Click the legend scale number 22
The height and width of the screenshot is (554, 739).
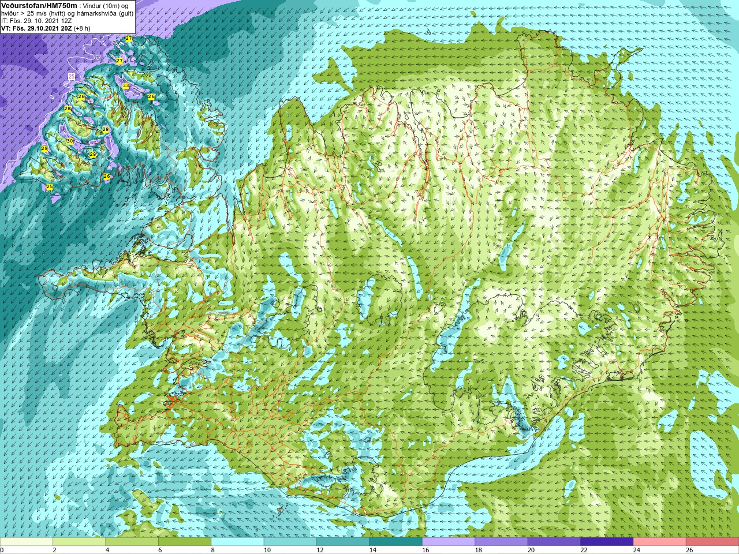[584, 550]
